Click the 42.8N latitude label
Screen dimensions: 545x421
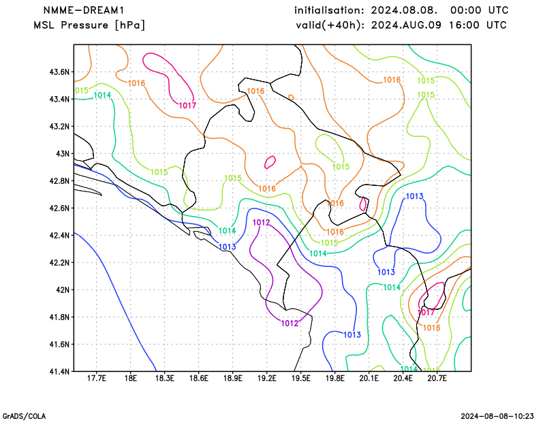[60, 181]
